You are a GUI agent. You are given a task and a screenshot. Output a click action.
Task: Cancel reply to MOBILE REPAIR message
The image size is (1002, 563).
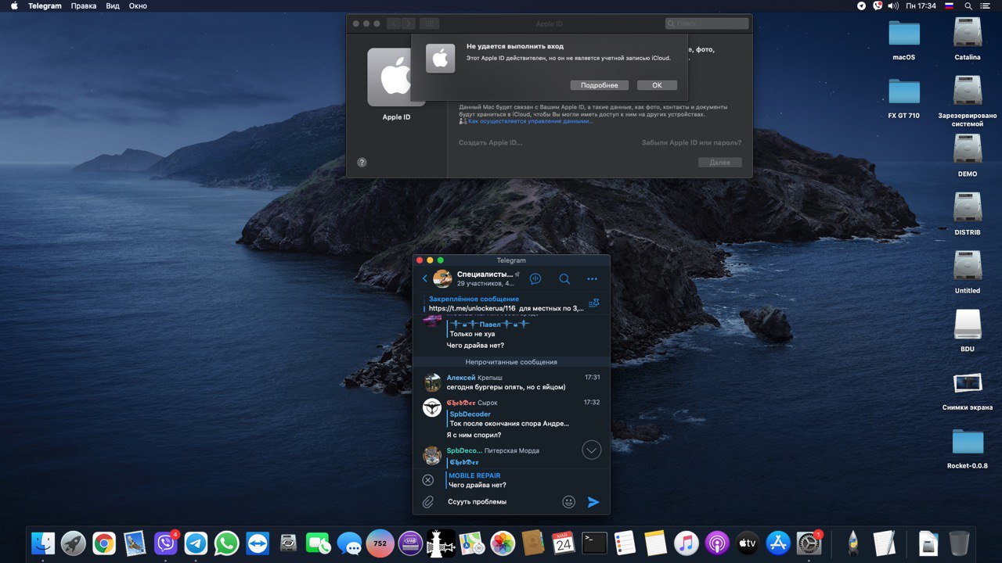coord(428,480)
